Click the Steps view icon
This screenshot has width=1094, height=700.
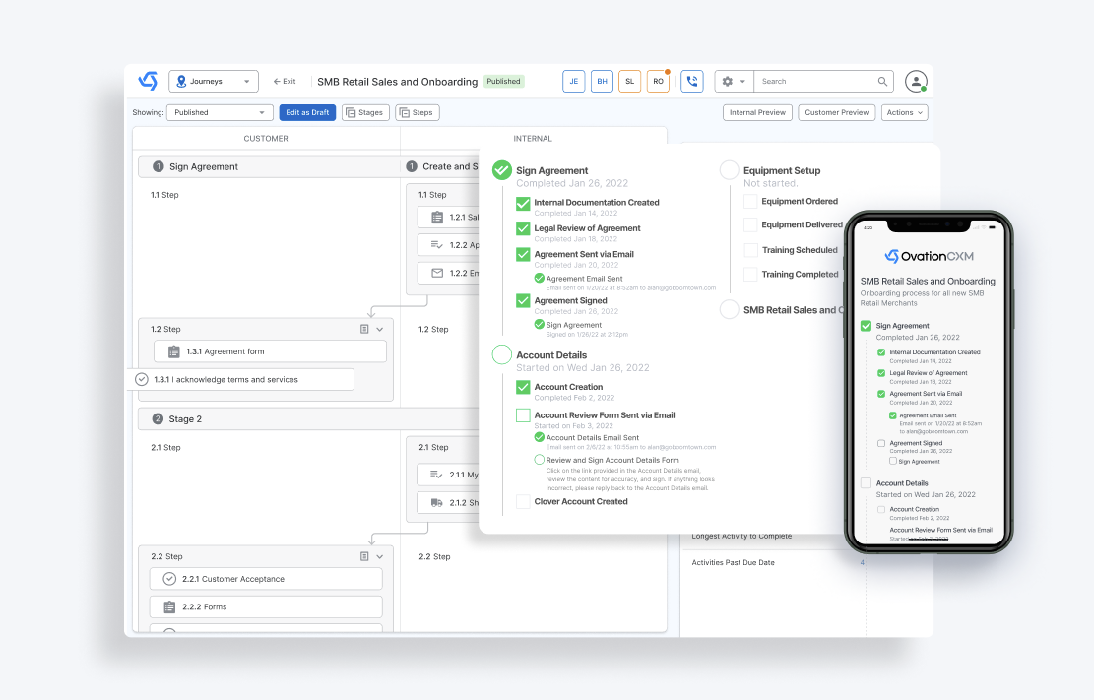tap(418, 112)
